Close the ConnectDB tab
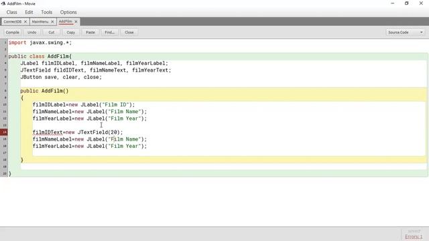The width and height of the screenshot is (429, 241). point(25,21)
